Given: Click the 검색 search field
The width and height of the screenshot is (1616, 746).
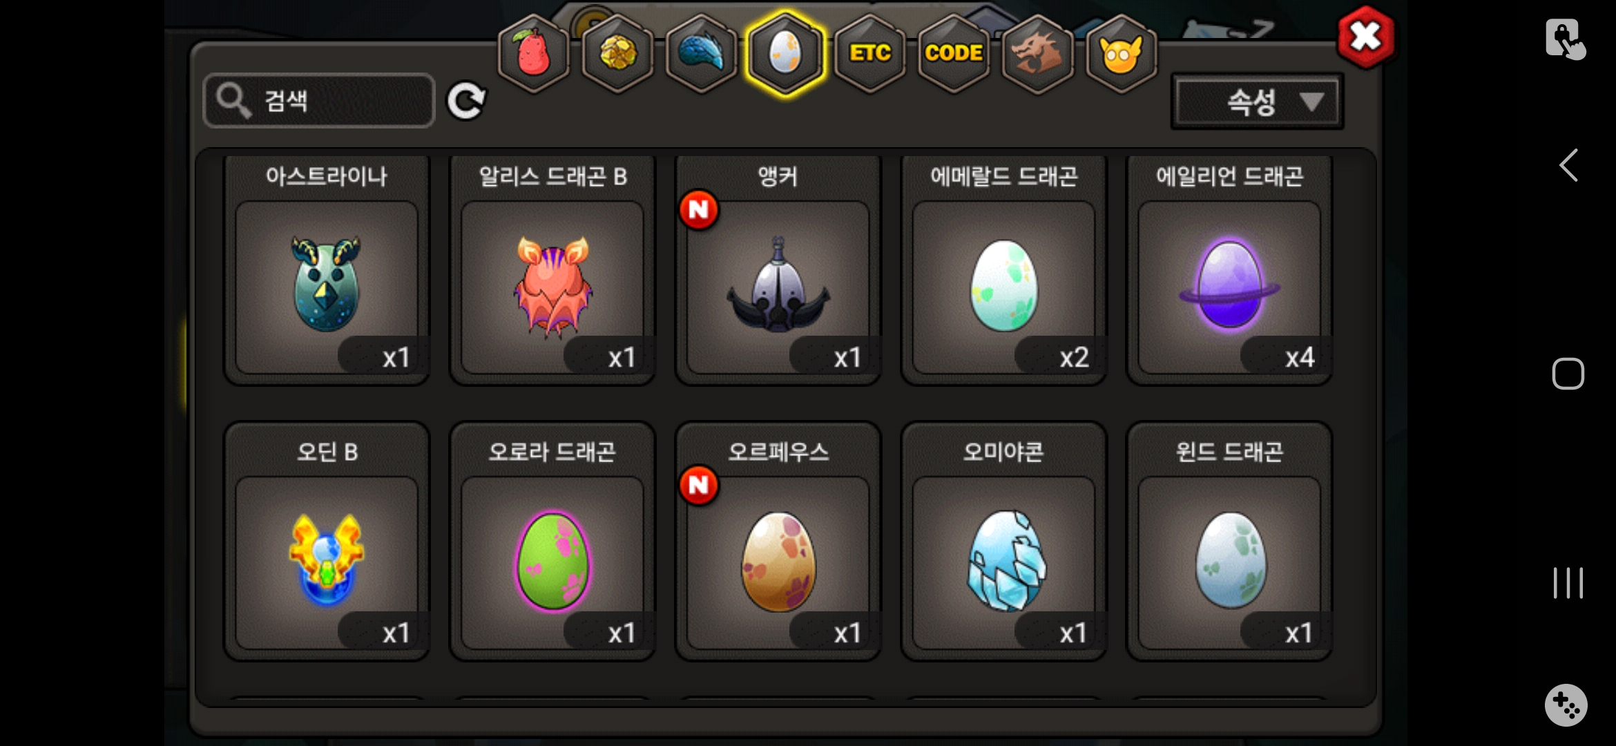Looking at the screenshot, I should (x=319, y=101).
